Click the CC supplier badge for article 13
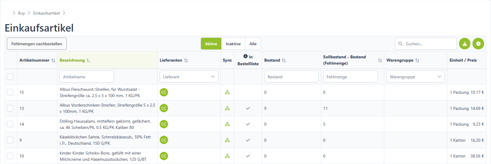The image size is (491, 164). click(x=164, y=108)
